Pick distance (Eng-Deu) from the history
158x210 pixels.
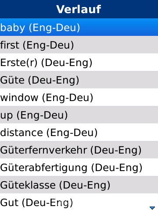79,132
